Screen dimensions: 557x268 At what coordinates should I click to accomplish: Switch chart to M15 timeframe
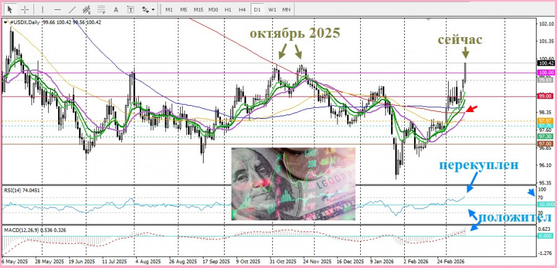click(198, 10)
